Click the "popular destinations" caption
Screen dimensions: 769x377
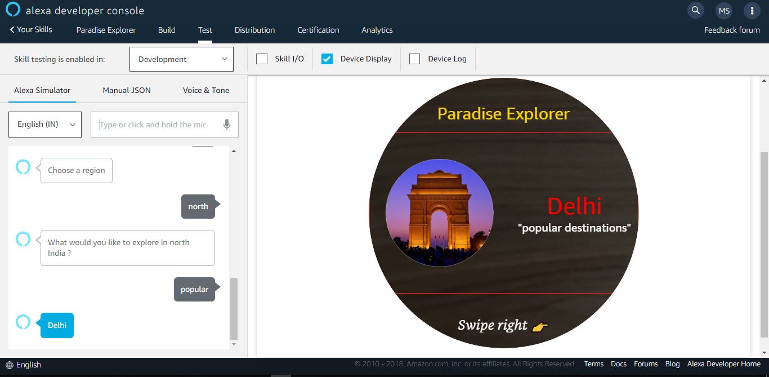click(574, 228)
